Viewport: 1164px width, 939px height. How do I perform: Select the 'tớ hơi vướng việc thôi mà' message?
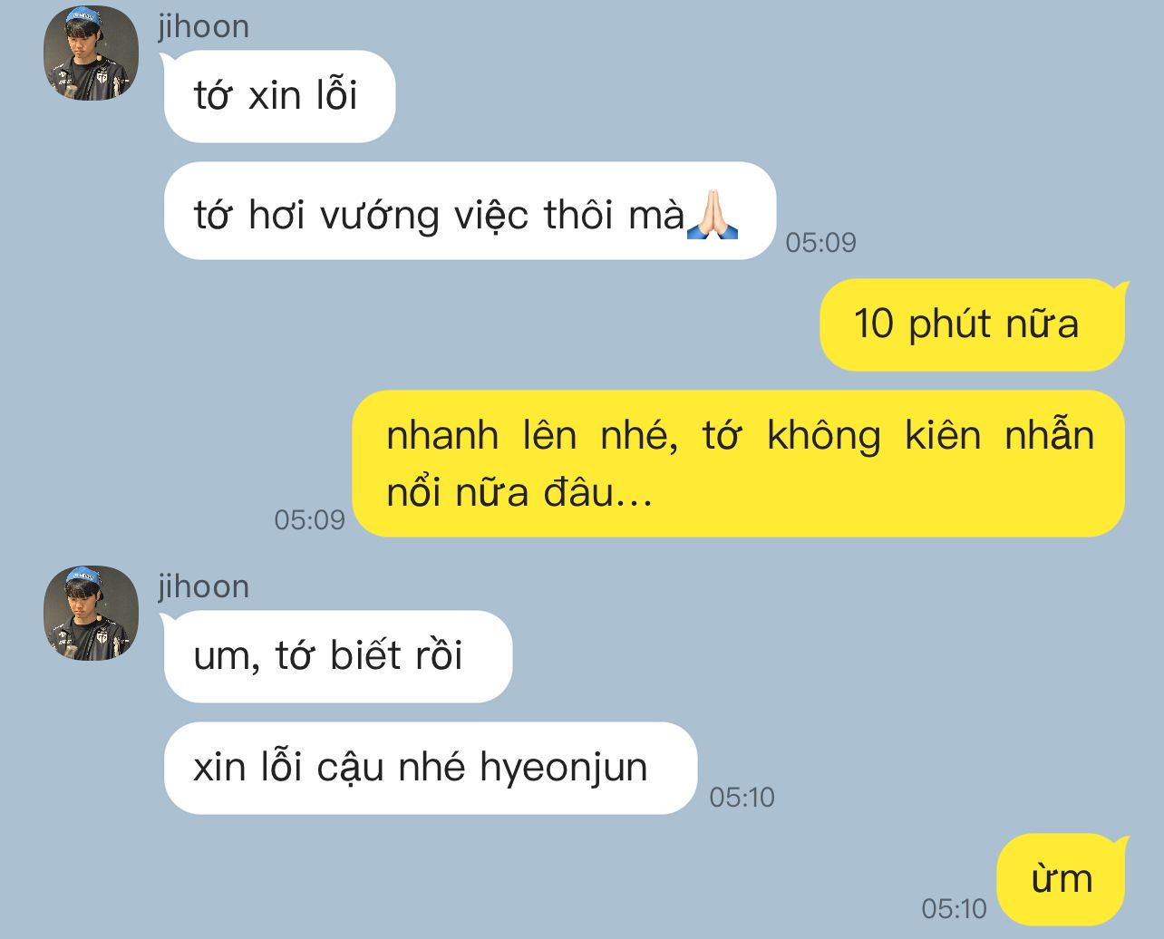point(469,211)
